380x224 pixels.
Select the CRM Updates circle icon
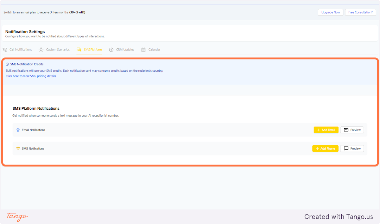111,50
